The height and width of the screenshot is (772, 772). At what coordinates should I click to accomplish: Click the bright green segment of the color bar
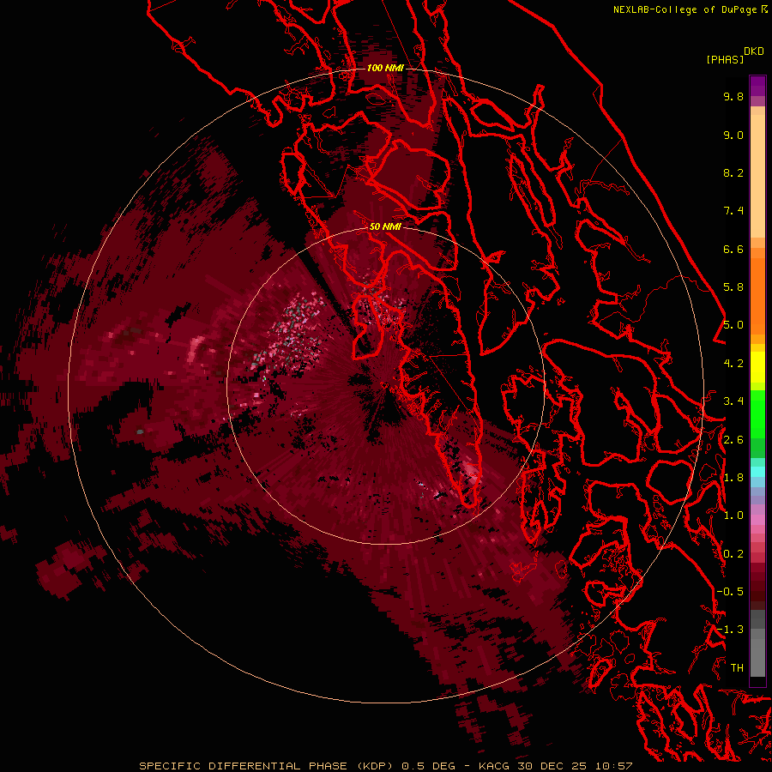(x=757, y=413)
